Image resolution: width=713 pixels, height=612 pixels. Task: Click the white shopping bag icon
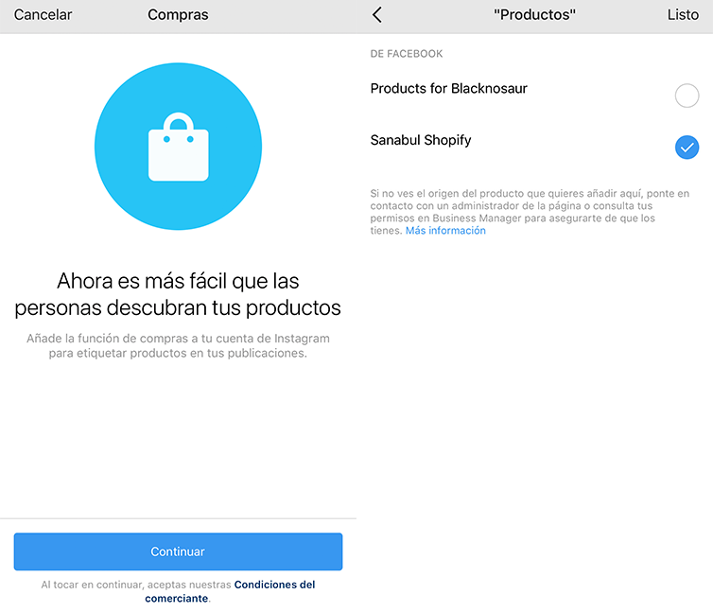point(178,147)
